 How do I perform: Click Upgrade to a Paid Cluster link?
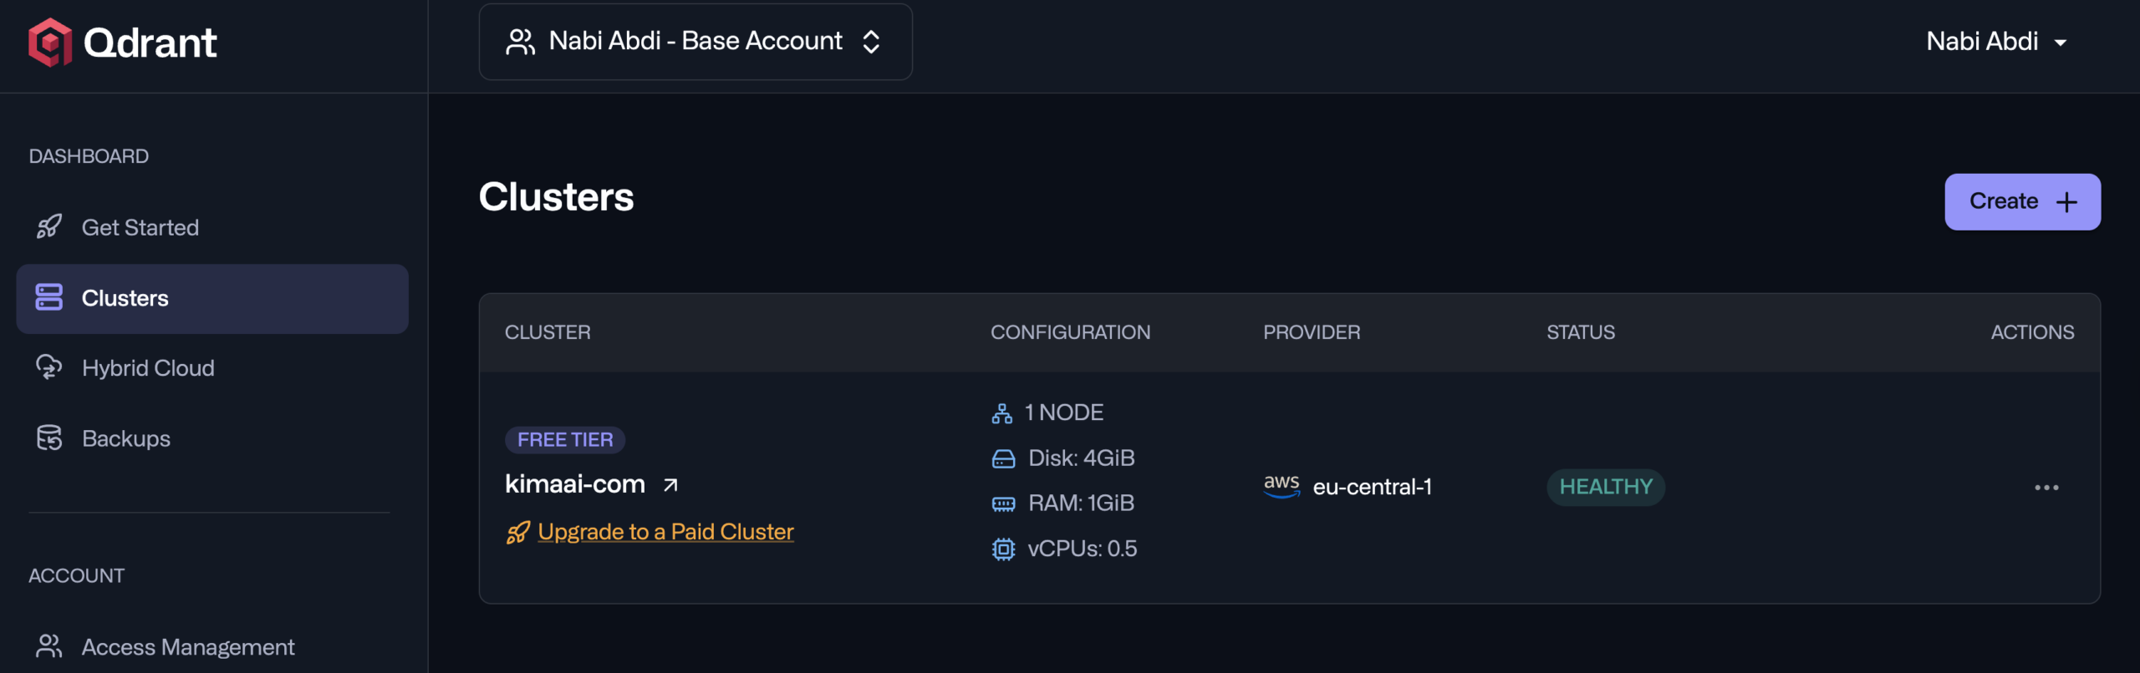click(665, 532)
